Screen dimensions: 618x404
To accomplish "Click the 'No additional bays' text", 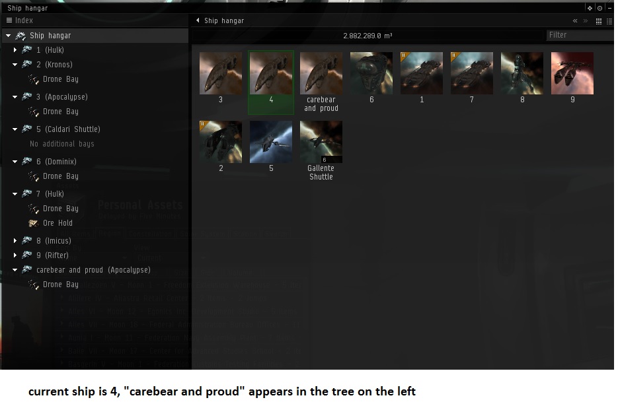I will click(x=62, y=144).
